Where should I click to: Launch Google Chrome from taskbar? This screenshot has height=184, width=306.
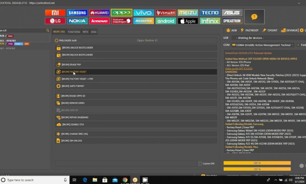tap(125, 180)
